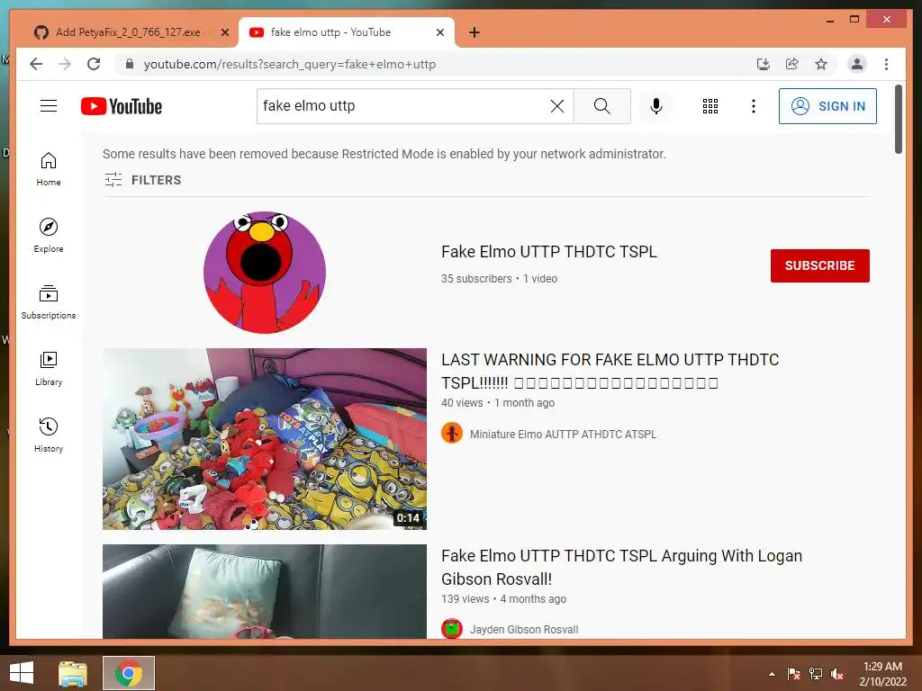Subscribe to Fake Elmo UTTP THDTC TSPL

point(819,265)
